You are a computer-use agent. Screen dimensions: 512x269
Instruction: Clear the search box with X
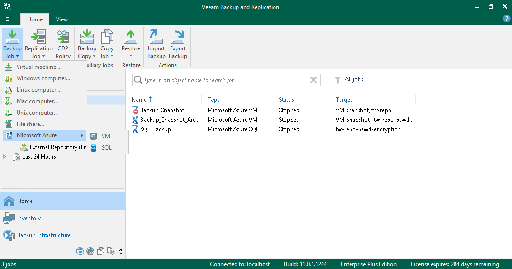pyautogui.click(x=313, y=80)
